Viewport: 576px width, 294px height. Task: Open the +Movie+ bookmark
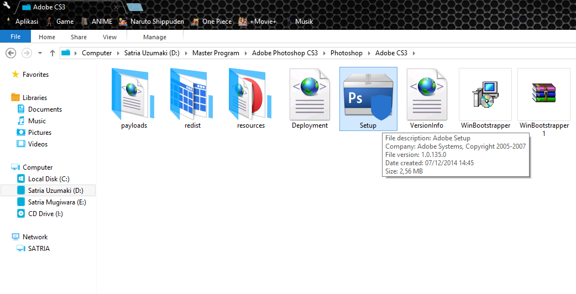point(258,22)
